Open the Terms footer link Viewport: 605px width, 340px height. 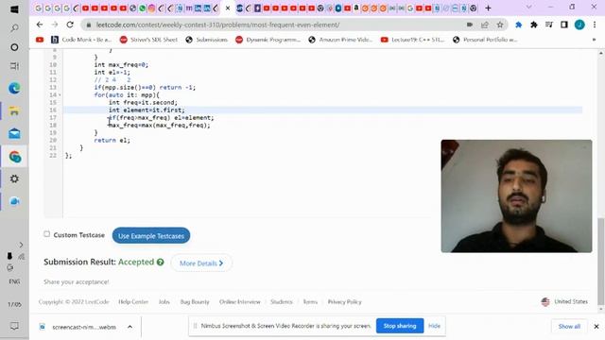coord(310,302)
